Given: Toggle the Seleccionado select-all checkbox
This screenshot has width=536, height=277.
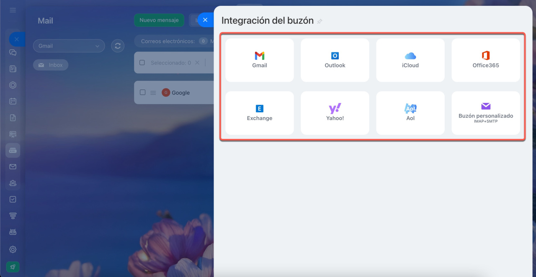Looking at the screenshot, I should (x=142, y=62).
